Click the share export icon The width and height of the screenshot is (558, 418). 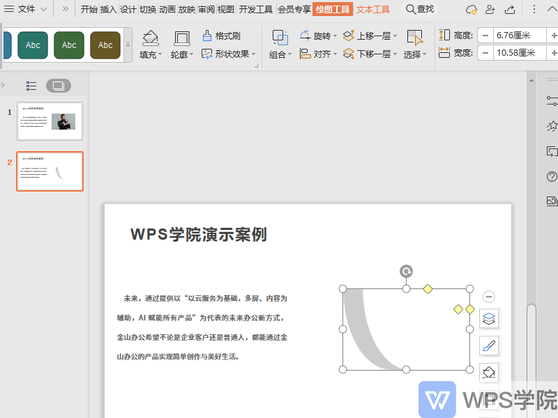click(510, 9)
